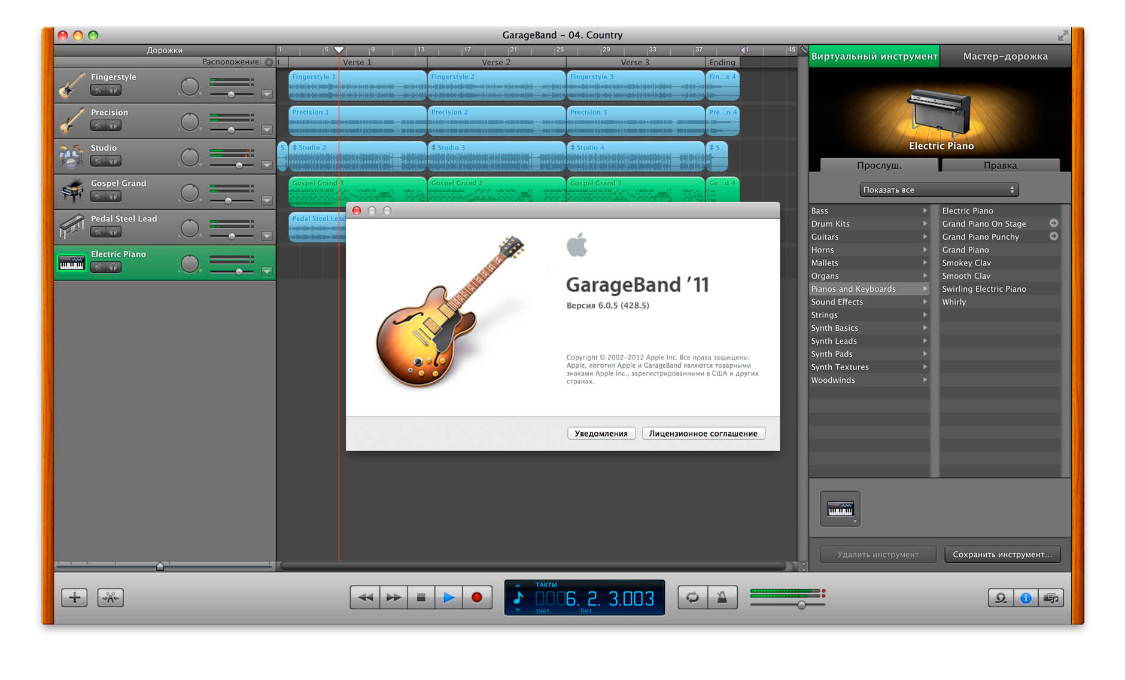Close the About GarageBand dialog with the red button

click(x=357, y=211)
